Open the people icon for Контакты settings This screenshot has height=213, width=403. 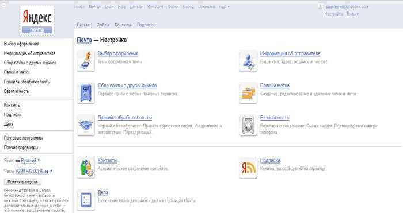click(86, 168)
